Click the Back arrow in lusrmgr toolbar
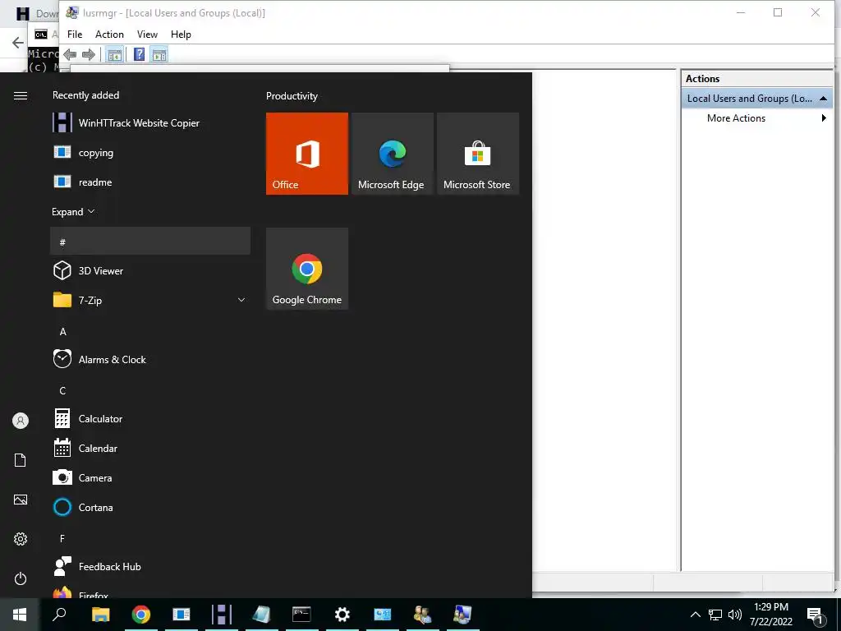The height and width of the screenshot is (631, 841). (x=70, y=54)
